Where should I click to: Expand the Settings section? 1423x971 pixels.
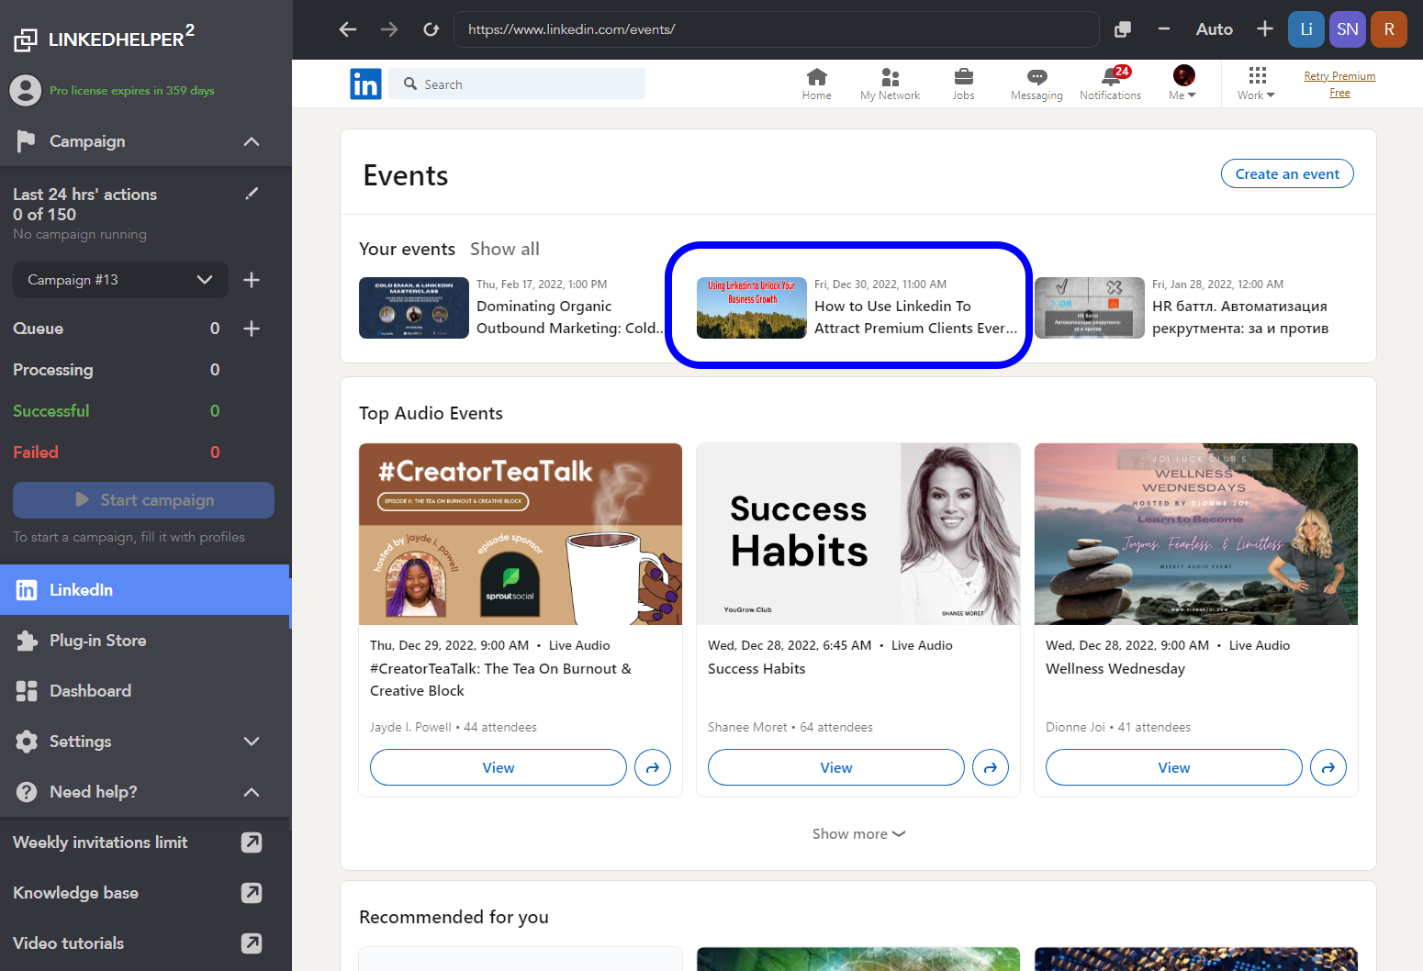(x=145, y=742)
